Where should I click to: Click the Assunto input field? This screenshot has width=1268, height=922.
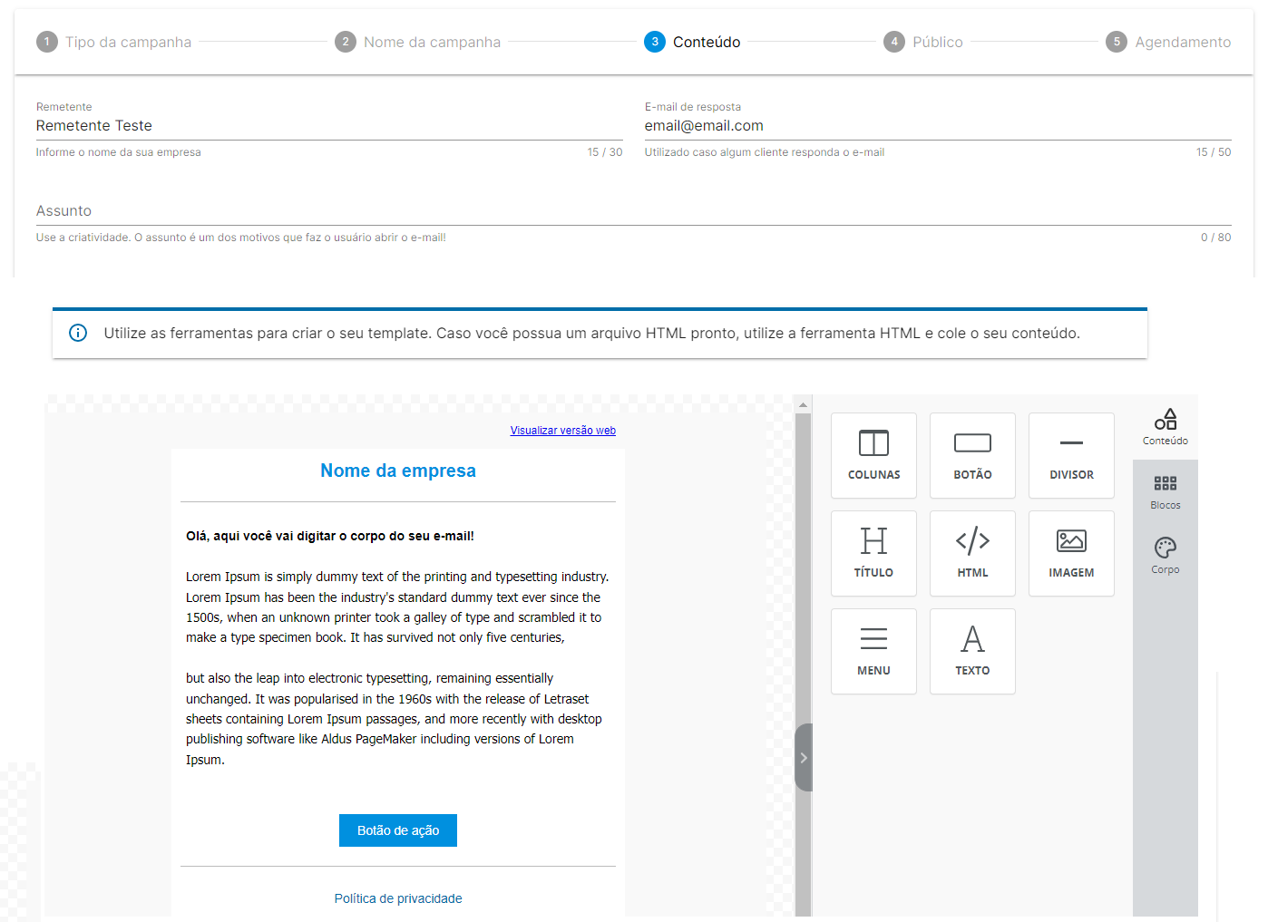634,211
